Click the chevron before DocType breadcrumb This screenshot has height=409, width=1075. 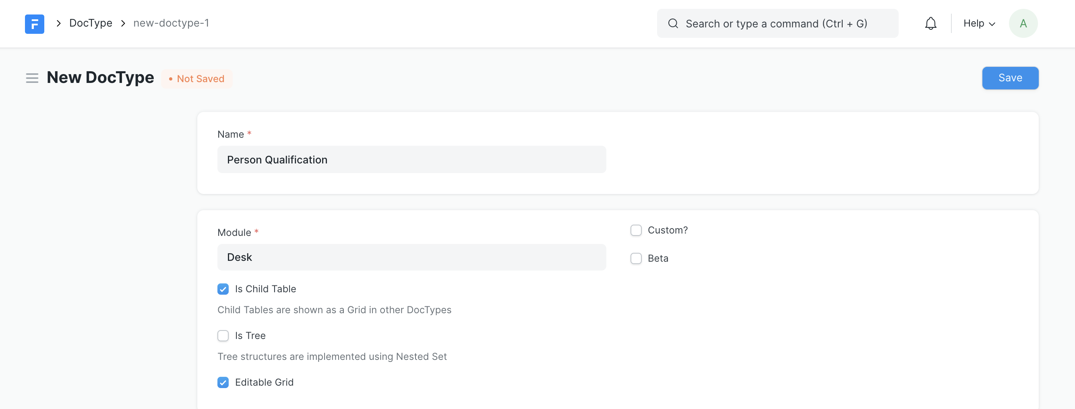click(x=59, y=23)
